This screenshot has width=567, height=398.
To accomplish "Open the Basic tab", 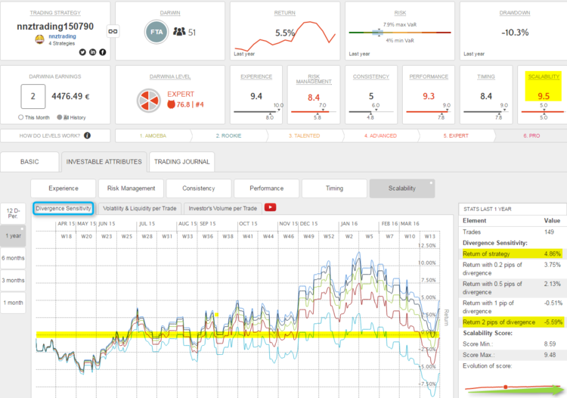I will (29, 162).
